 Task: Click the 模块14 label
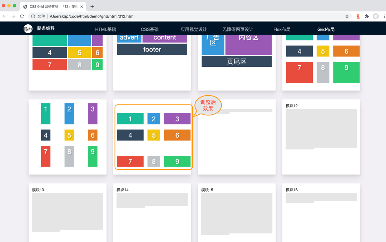pyautogui.click(x=123, y=190)
